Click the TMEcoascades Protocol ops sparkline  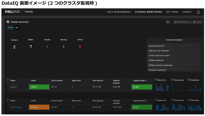coord(178,107)
